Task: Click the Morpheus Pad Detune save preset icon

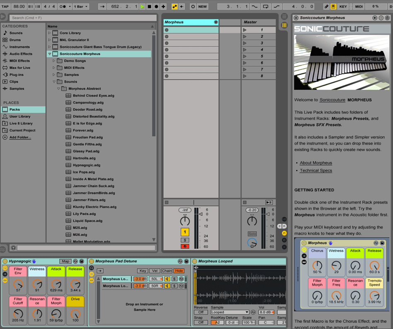Action: point(186,261)
